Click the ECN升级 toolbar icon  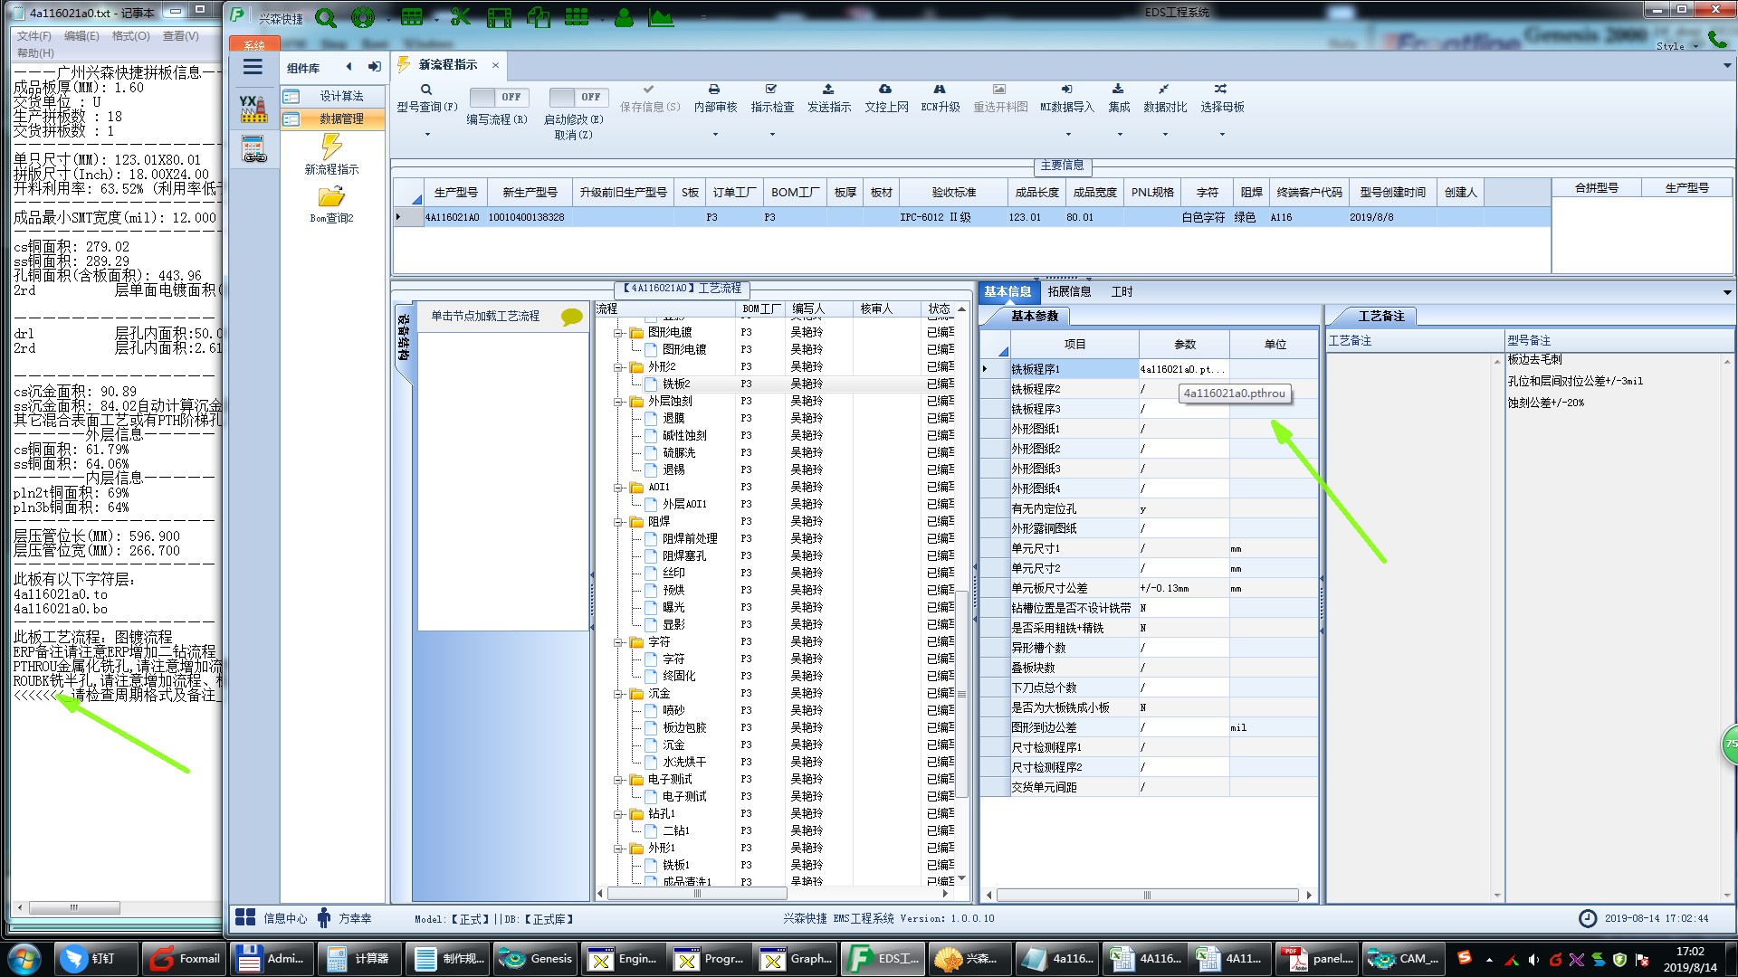940,90
